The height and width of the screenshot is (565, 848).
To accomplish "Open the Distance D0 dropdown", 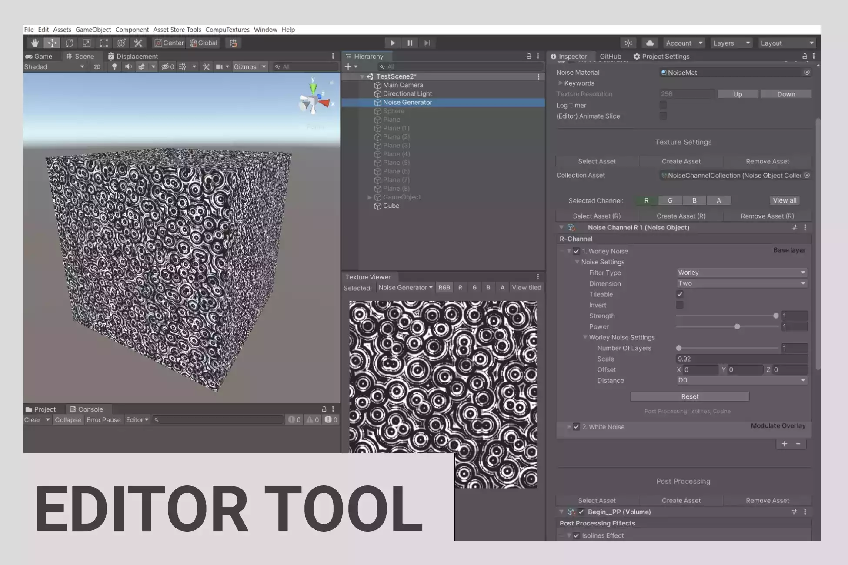I will [x=741, y=380].
